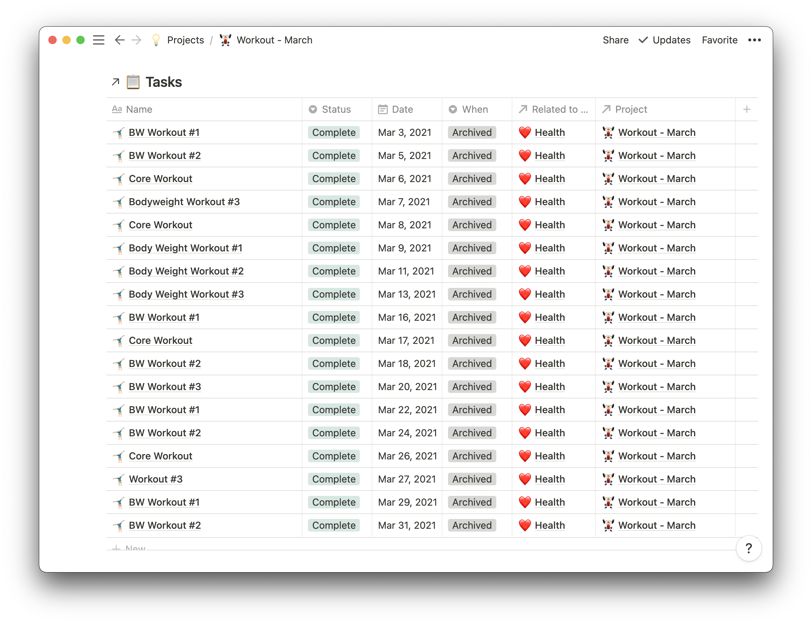This screenshot has height=624, width=812.
Task: Click the help question mark button
Action: pos(748,548)
